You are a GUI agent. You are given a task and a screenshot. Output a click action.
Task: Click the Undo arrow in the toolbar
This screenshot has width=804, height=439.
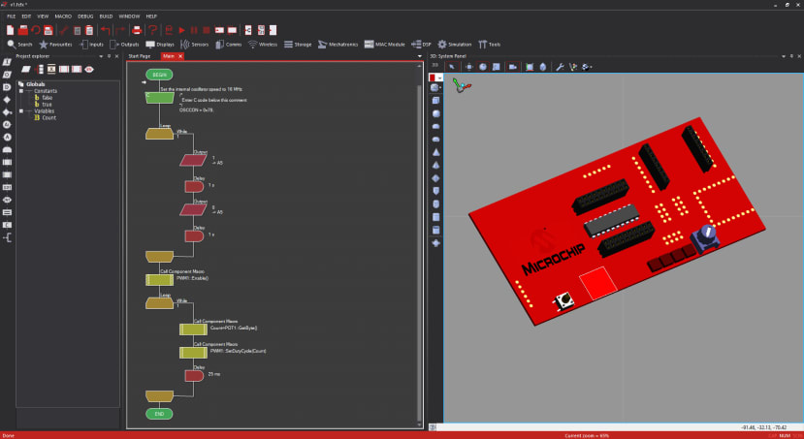click(x=106, y=30)
